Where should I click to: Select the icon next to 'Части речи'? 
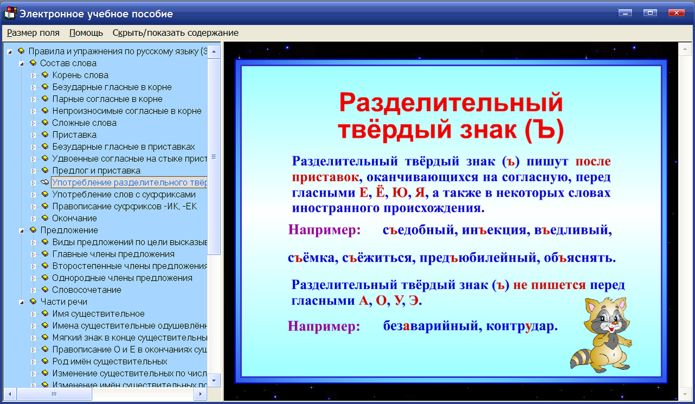tap(34, 301)
